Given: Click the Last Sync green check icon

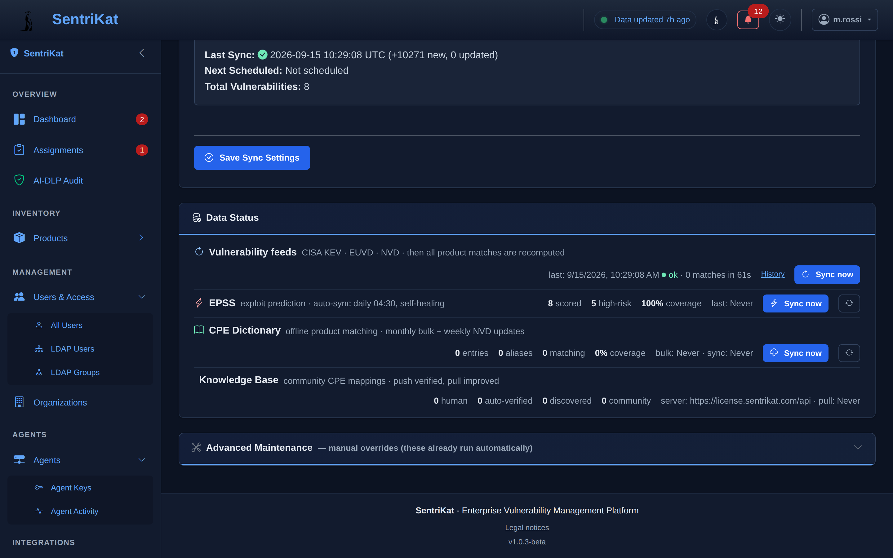Looking at the screenshot, I should click(262, 55).
